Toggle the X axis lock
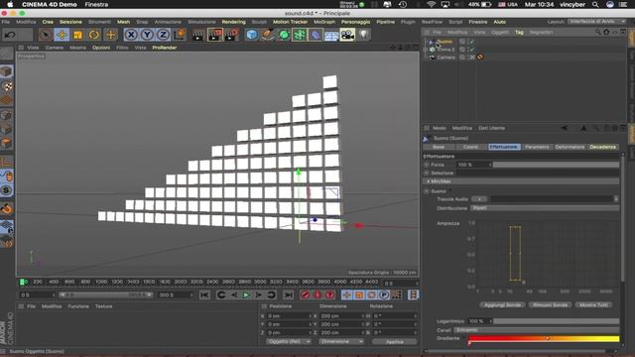This screenshot has height=357, width=635. tap(131, 35)
